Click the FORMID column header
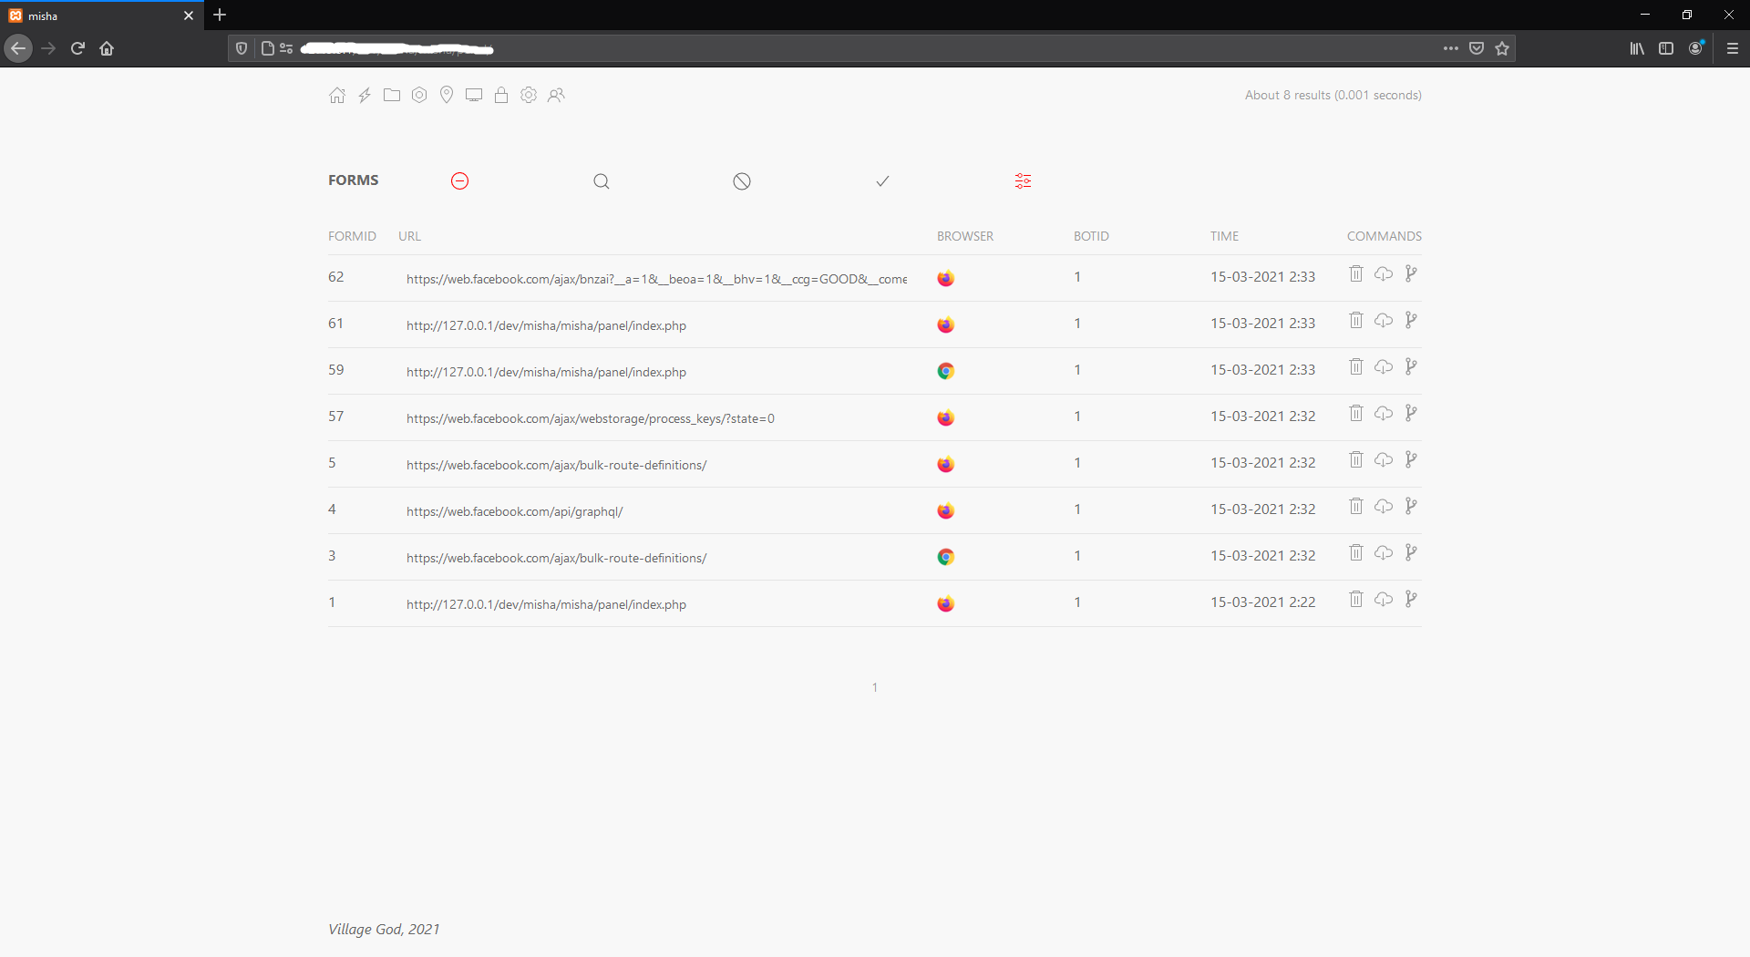Image resolution: width=1750 pixels, height=957 pixels. point(352,236)
